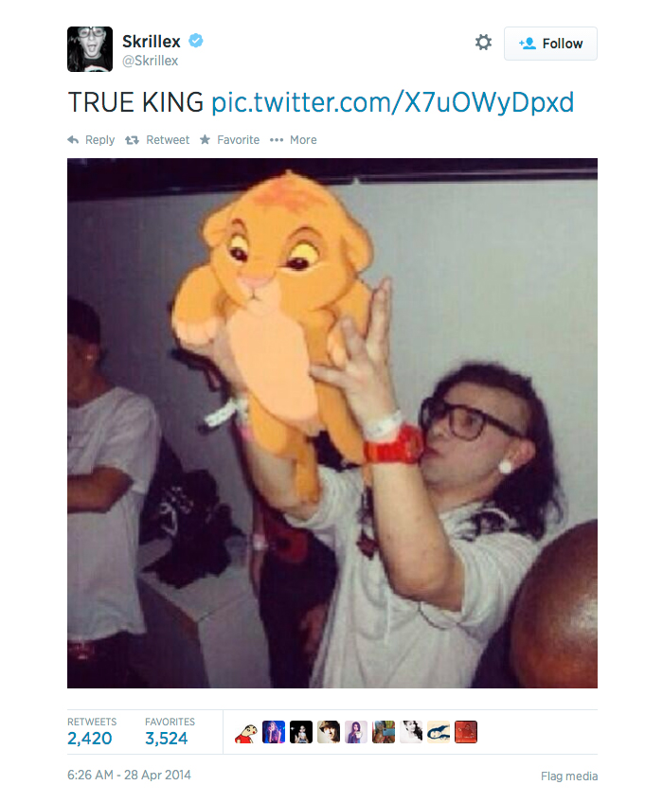Open the purple-toned avatar
The width and height of the screenshot is (663, 803).
pyautogui.click(x=356, y=732)
